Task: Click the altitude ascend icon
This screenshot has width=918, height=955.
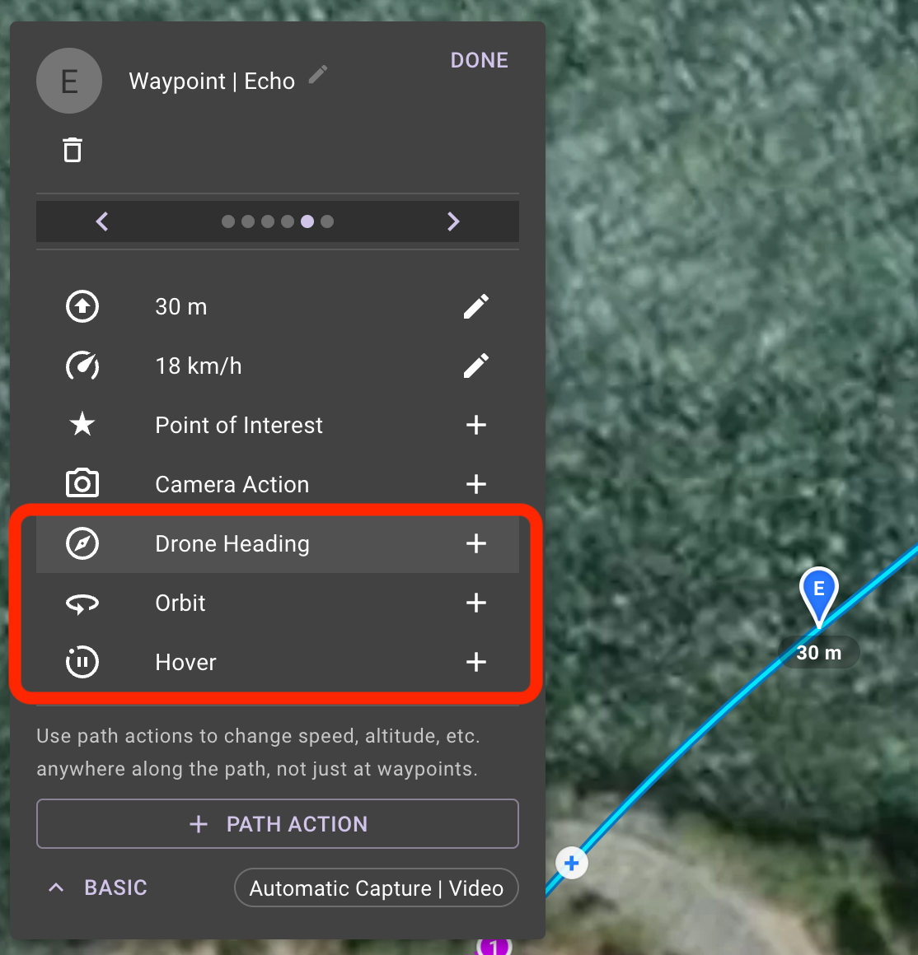Action: (82, 306)
